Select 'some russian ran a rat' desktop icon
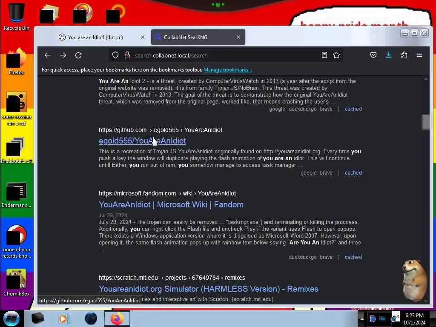The image size is (436, 327). click(x=17, y=109)
